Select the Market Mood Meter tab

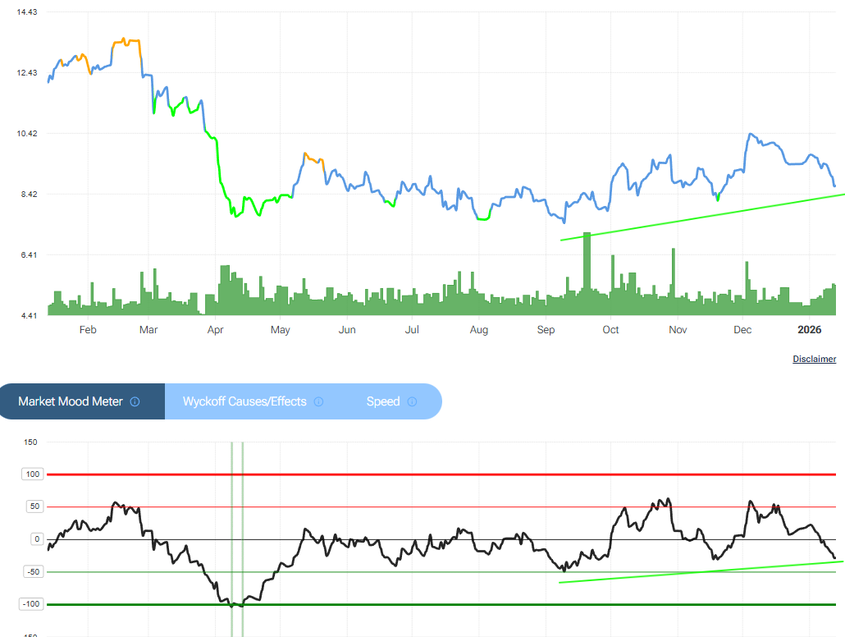coord(74,401)
